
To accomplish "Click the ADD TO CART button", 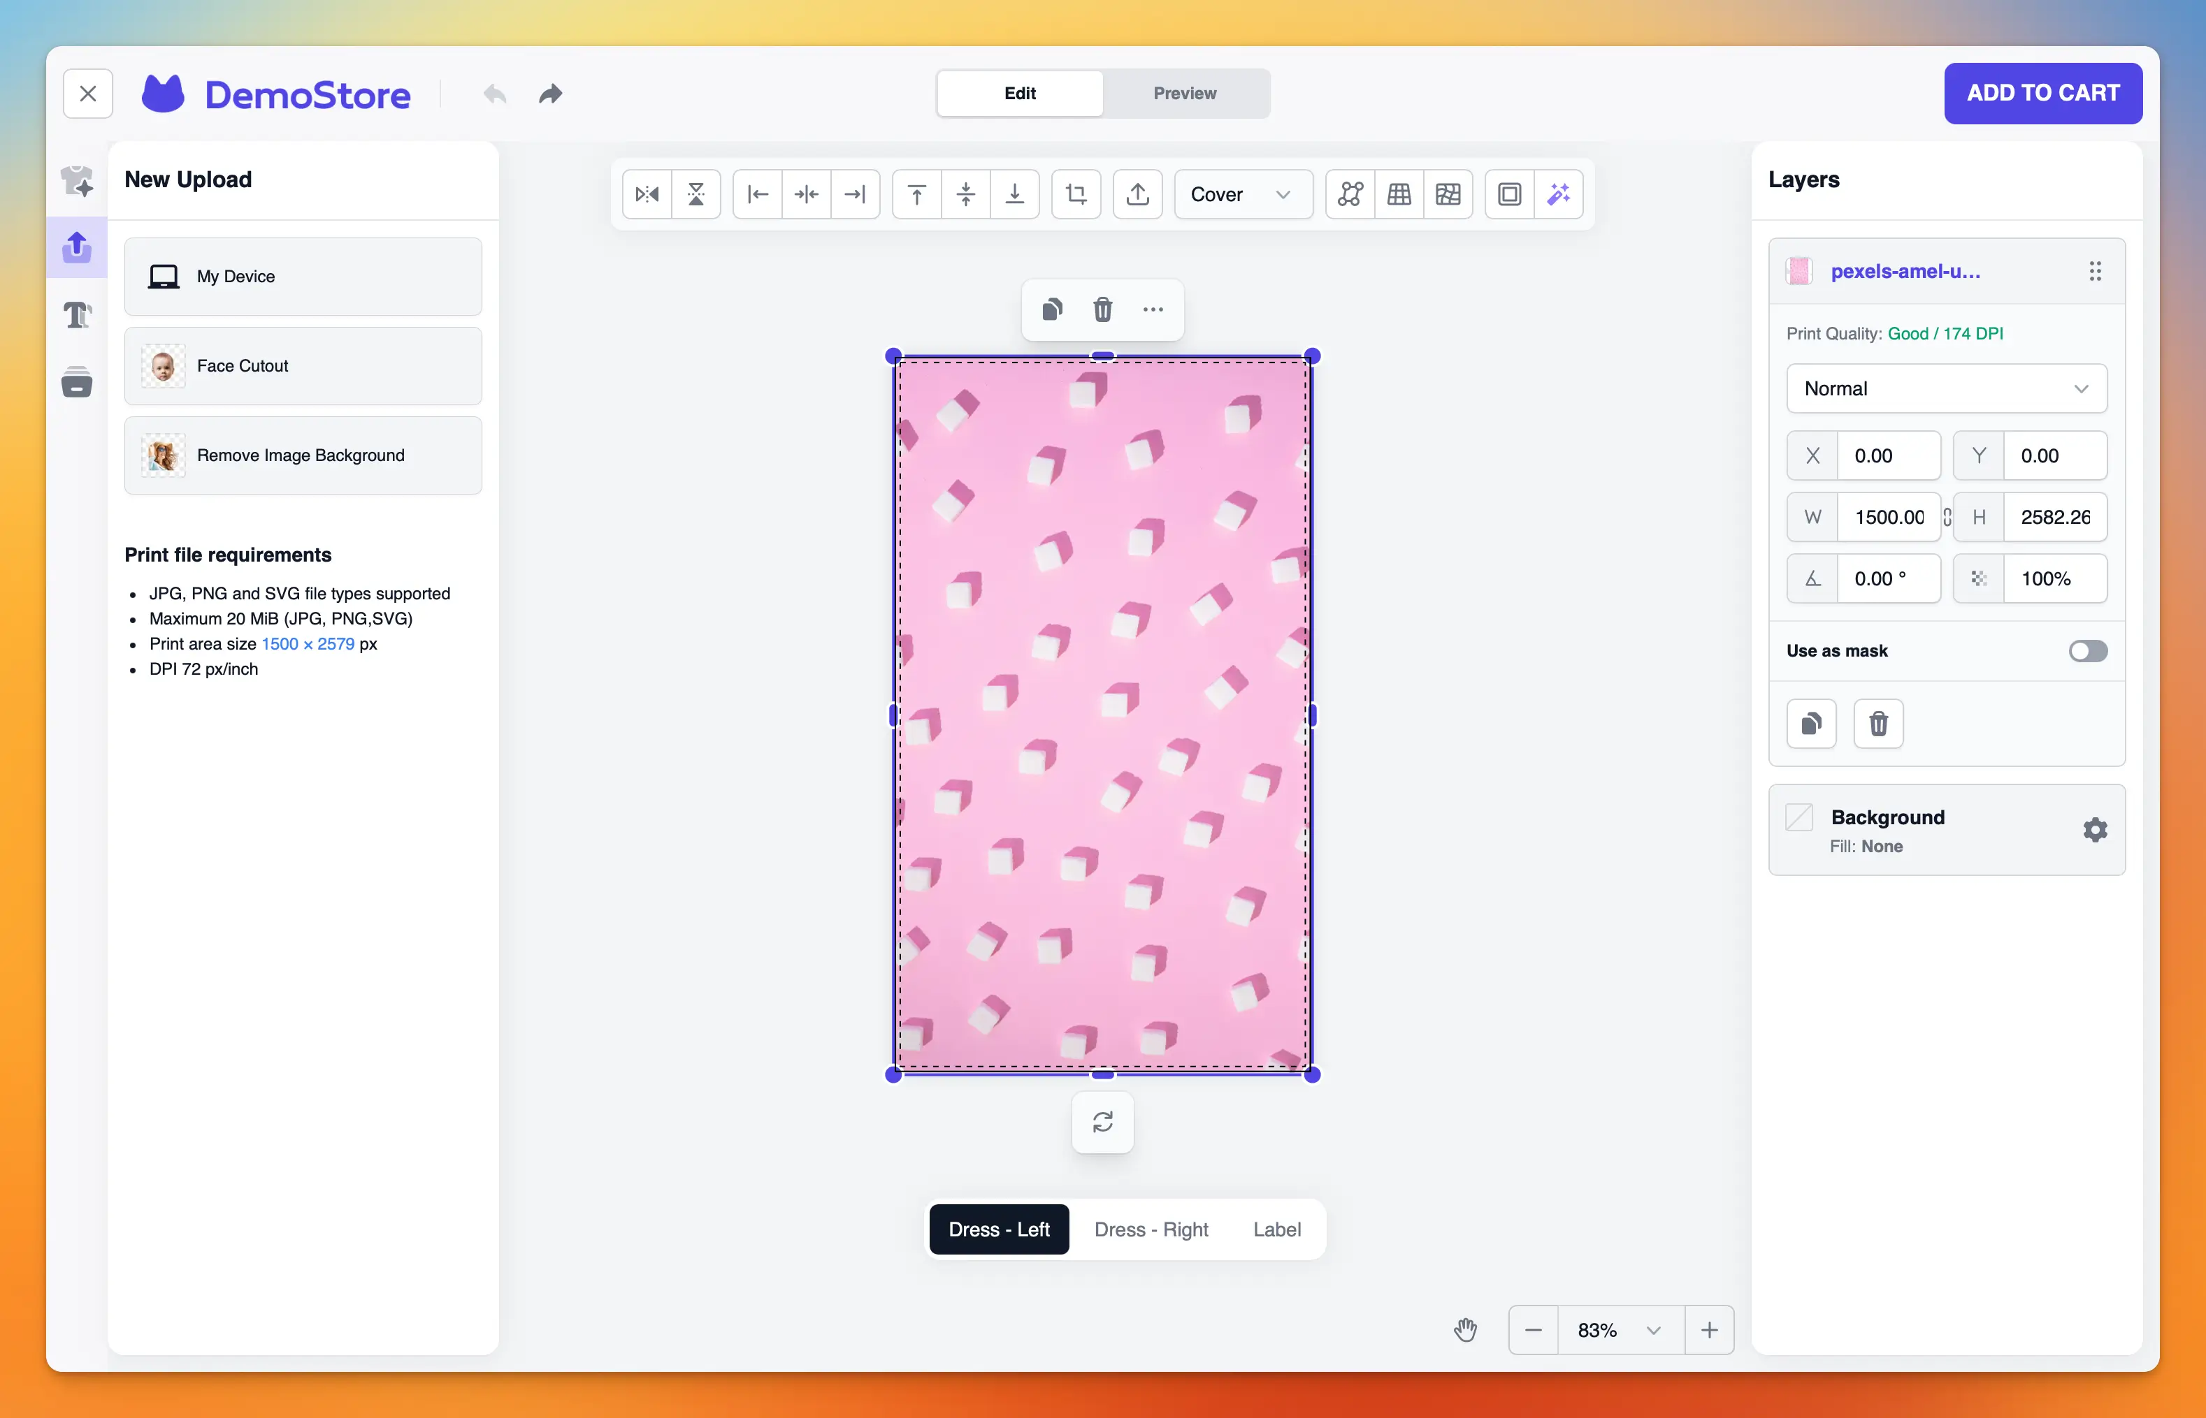I will [2042, 93].
